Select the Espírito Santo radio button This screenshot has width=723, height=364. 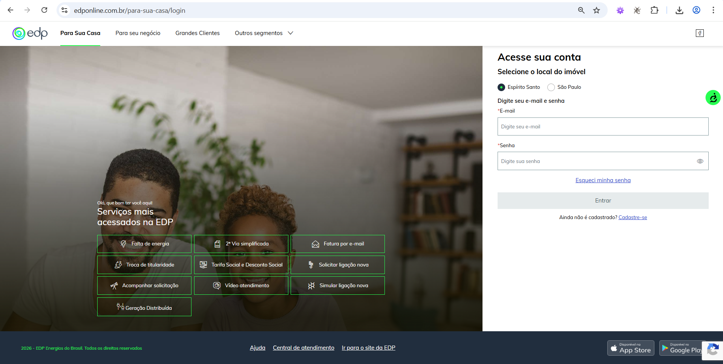tap(501, 87)
